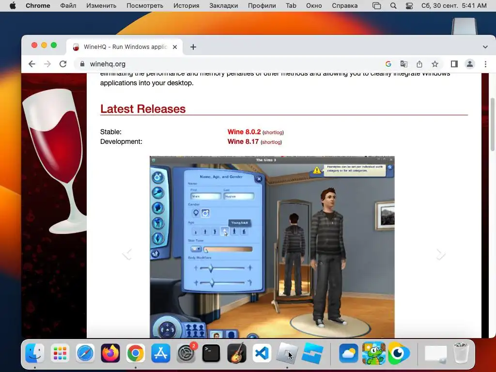
Task: Open the Trash in the dock
Action: [461, 353]
